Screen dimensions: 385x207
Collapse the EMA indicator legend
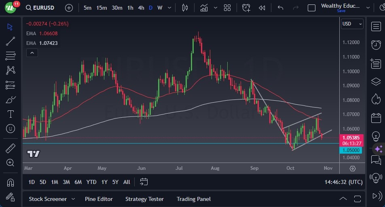point(32,53)
